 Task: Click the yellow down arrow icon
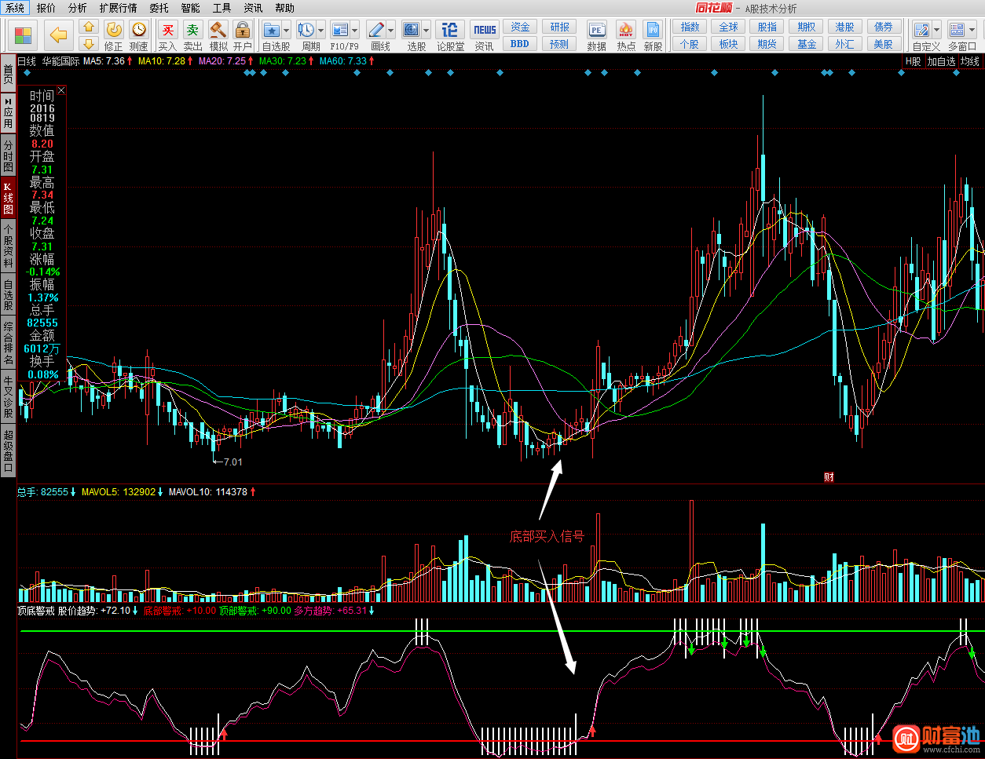[x=89, y=44]
